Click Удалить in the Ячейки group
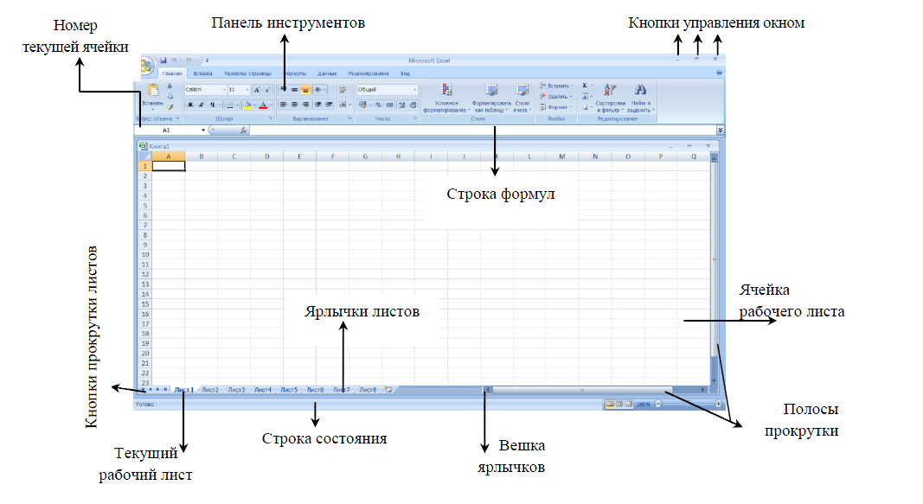The image size is (923, 504). (x=555, y=97)
